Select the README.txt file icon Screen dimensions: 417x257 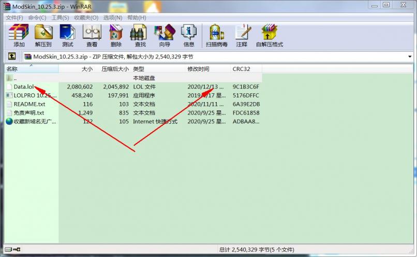pos(9,104)
